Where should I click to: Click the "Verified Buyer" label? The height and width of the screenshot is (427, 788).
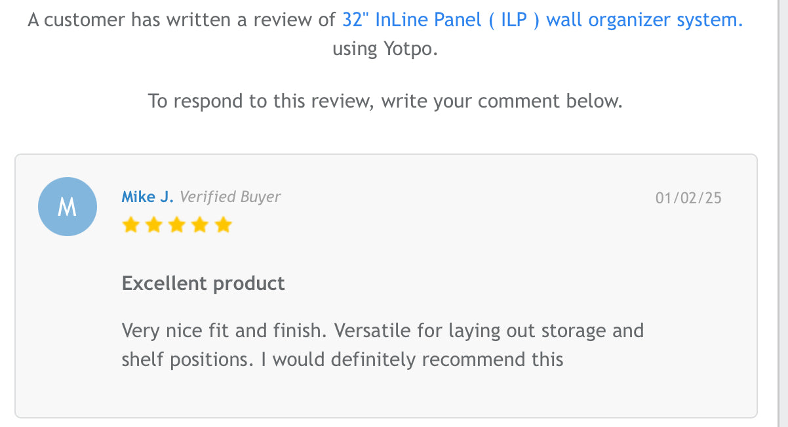[230, 197]
